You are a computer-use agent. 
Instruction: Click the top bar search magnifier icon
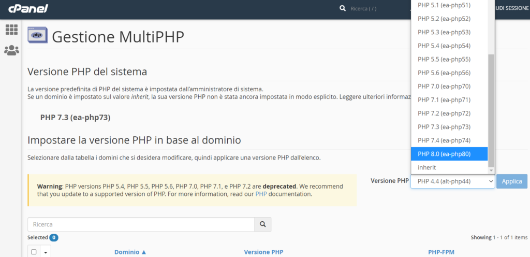click(x=342, y=8)
